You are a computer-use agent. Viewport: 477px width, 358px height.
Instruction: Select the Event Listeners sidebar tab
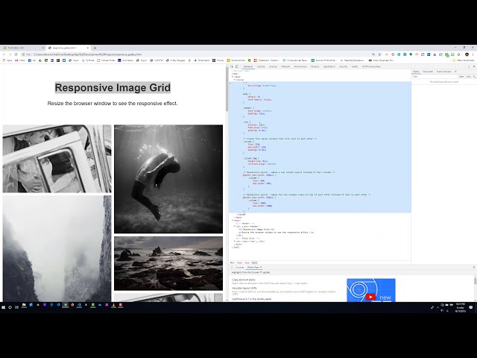(444, 72)
